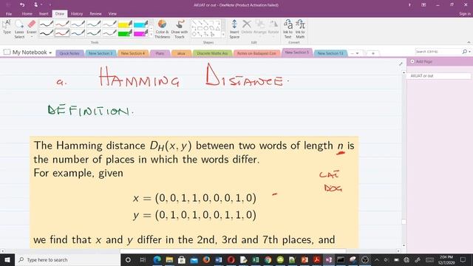Click the Delete button in Edit group
473x266 pixels.
(246, 27)
